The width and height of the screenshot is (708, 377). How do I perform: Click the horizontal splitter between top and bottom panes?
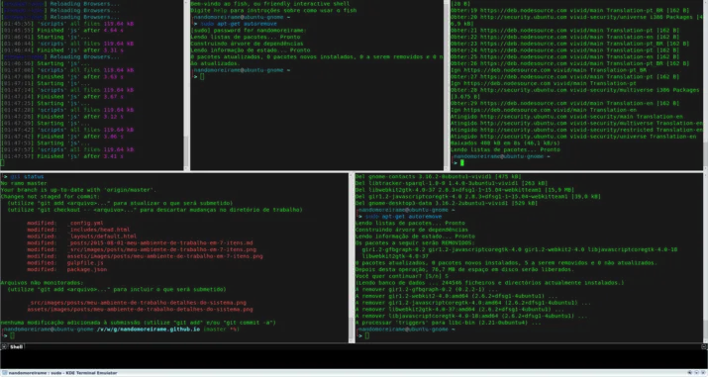click(354, 171)
